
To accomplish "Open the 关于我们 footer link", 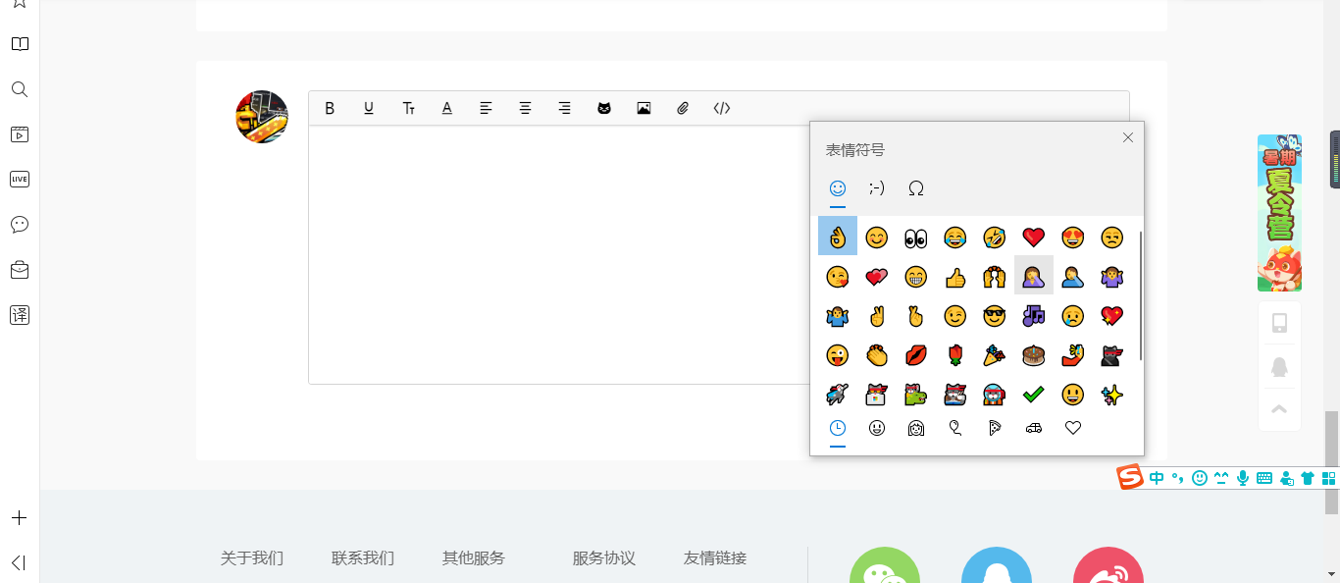I will (252, 558).
